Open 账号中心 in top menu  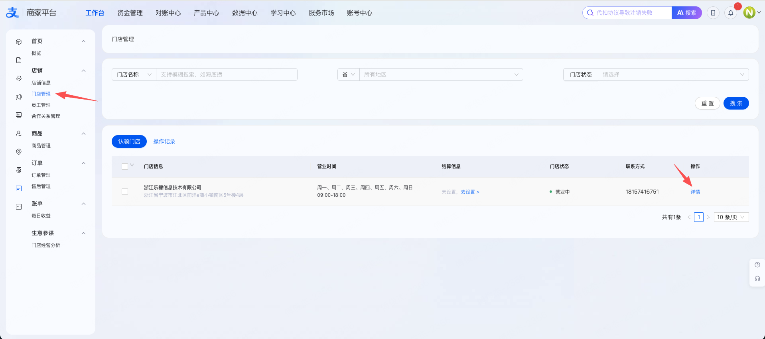coord(360,13)
